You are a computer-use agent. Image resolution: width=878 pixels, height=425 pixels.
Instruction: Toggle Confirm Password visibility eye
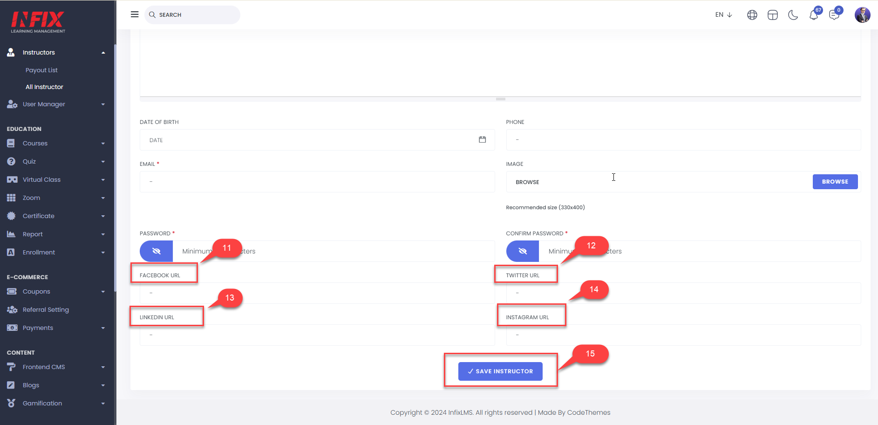tap(523, 251)
